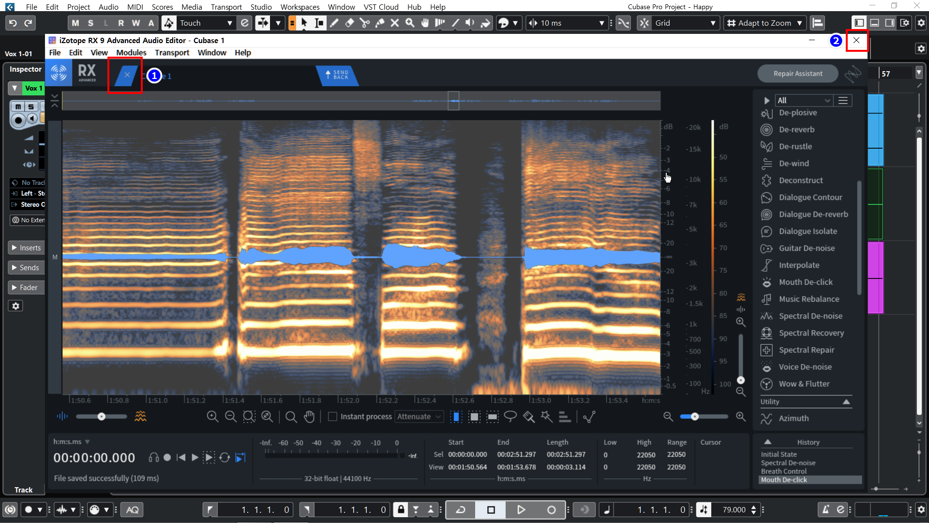Expand the Inserts section in Inspector
Image resolution: width=929 pixels, height=523 pixels.
point(27,247)
